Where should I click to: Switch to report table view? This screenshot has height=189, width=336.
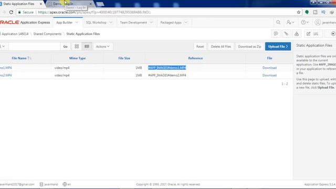(x=87, y=46)
